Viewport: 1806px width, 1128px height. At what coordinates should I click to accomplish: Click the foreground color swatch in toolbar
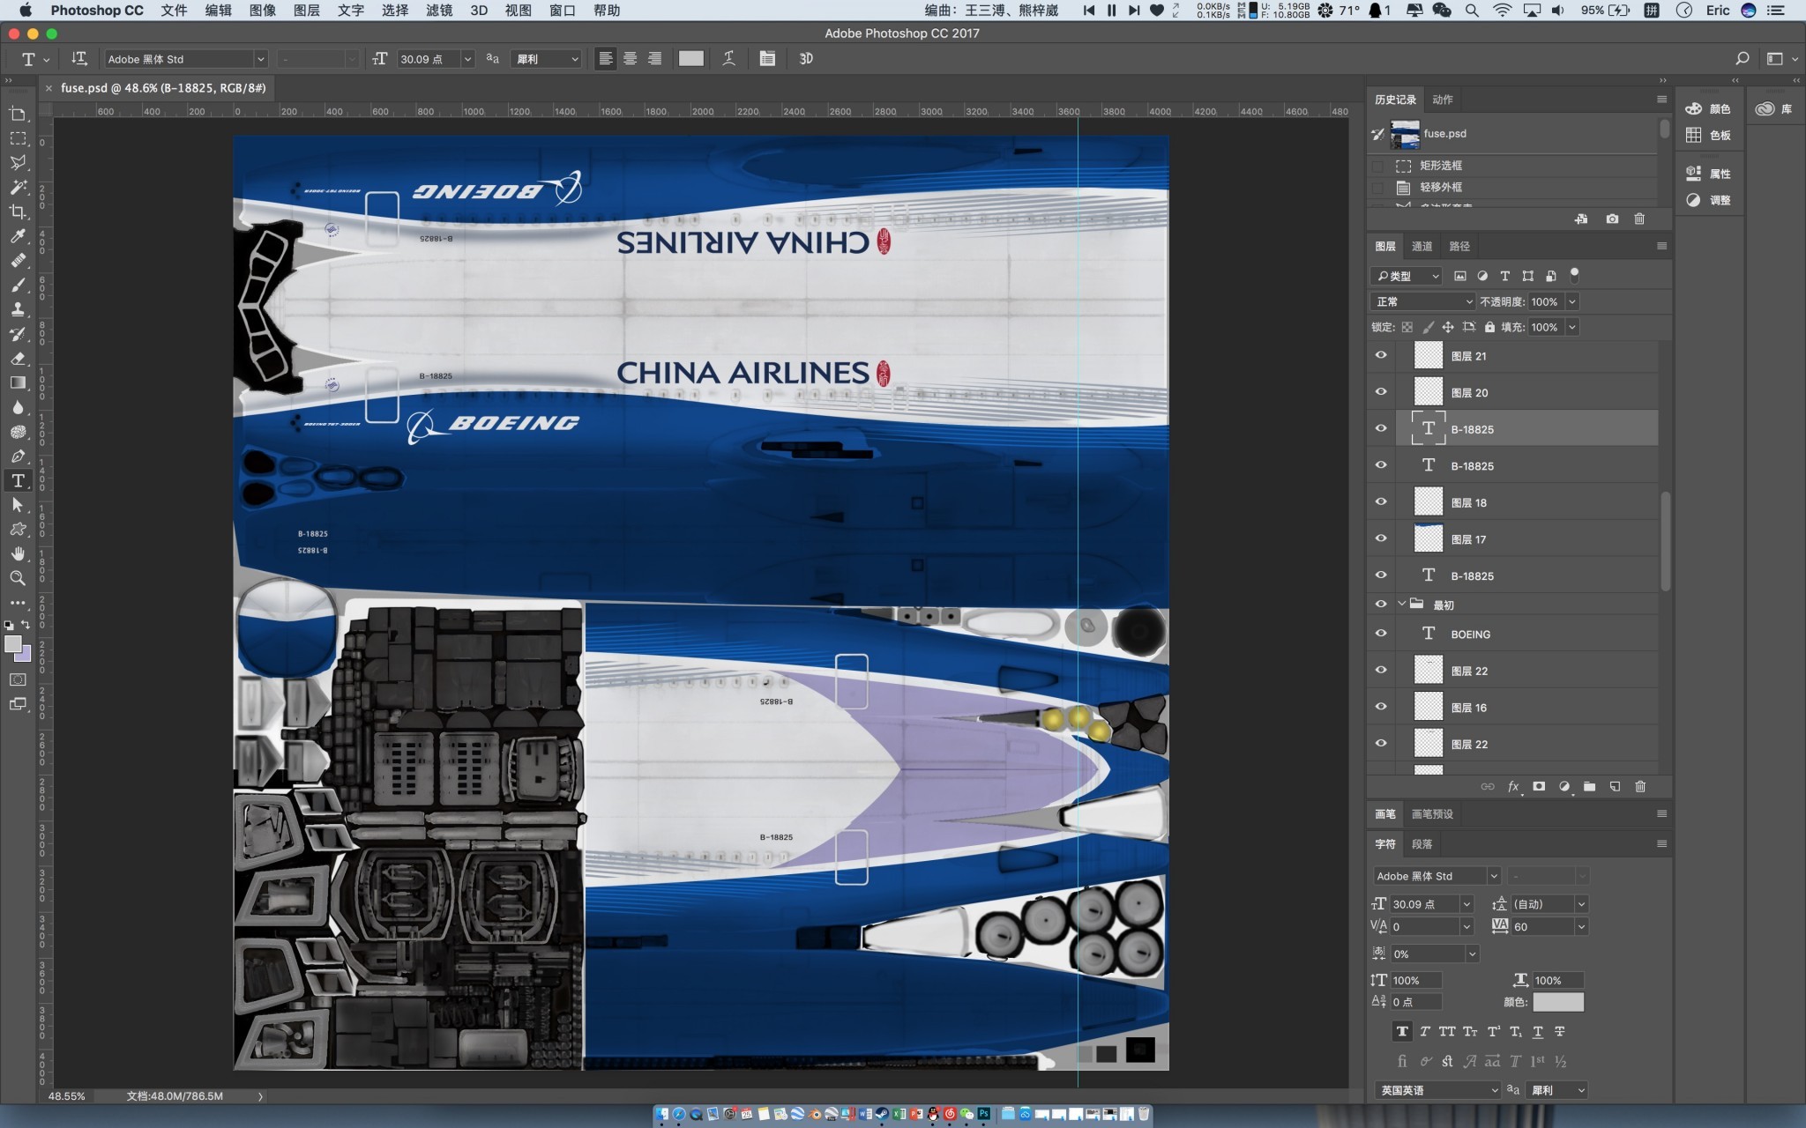pos(13,644)
